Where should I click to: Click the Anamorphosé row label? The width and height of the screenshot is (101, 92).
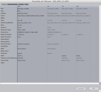(x=5, y=39)
